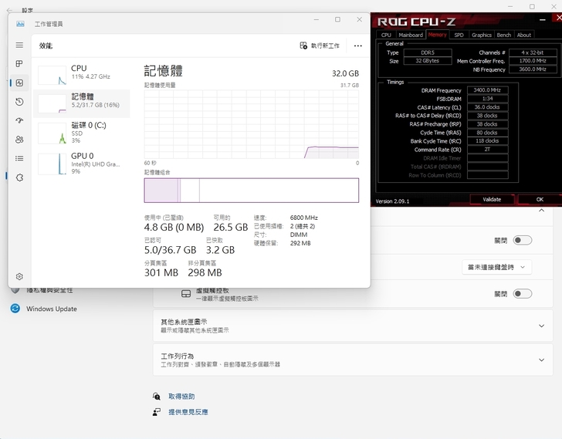The width and height of the screenshot is (562, 439).
Task: Click the Get help icon
Action: pos(157,396)
